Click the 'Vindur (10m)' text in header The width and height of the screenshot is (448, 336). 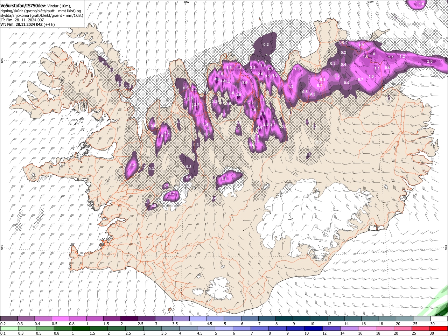pyautogui.click(x=59, y=6)
